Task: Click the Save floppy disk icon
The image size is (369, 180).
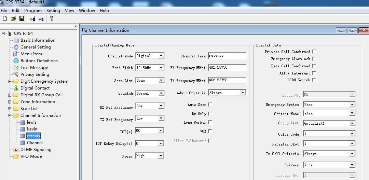Action: tap(22, 19)
